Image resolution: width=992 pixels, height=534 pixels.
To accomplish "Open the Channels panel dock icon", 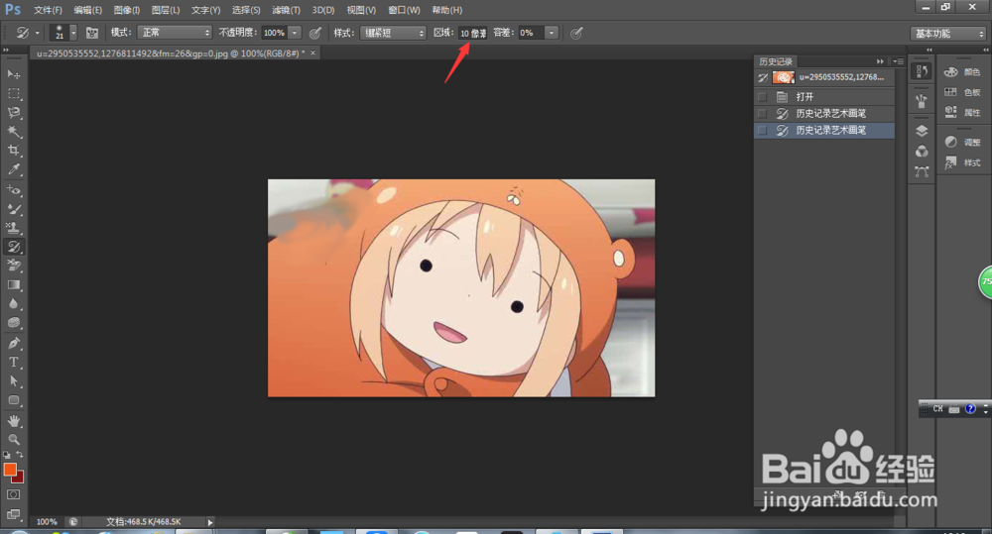I will pos(922,151).
